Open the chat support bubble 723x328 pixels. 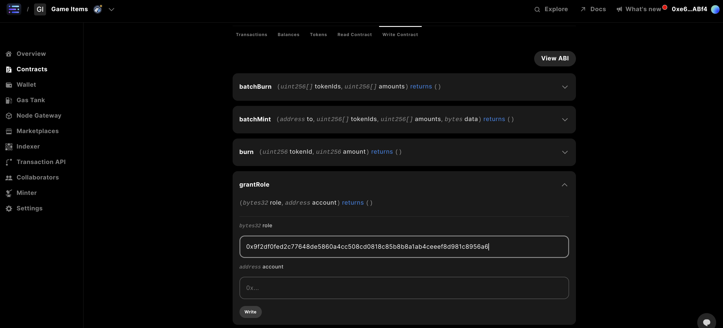pyautogui.click(x=706, y=322)
